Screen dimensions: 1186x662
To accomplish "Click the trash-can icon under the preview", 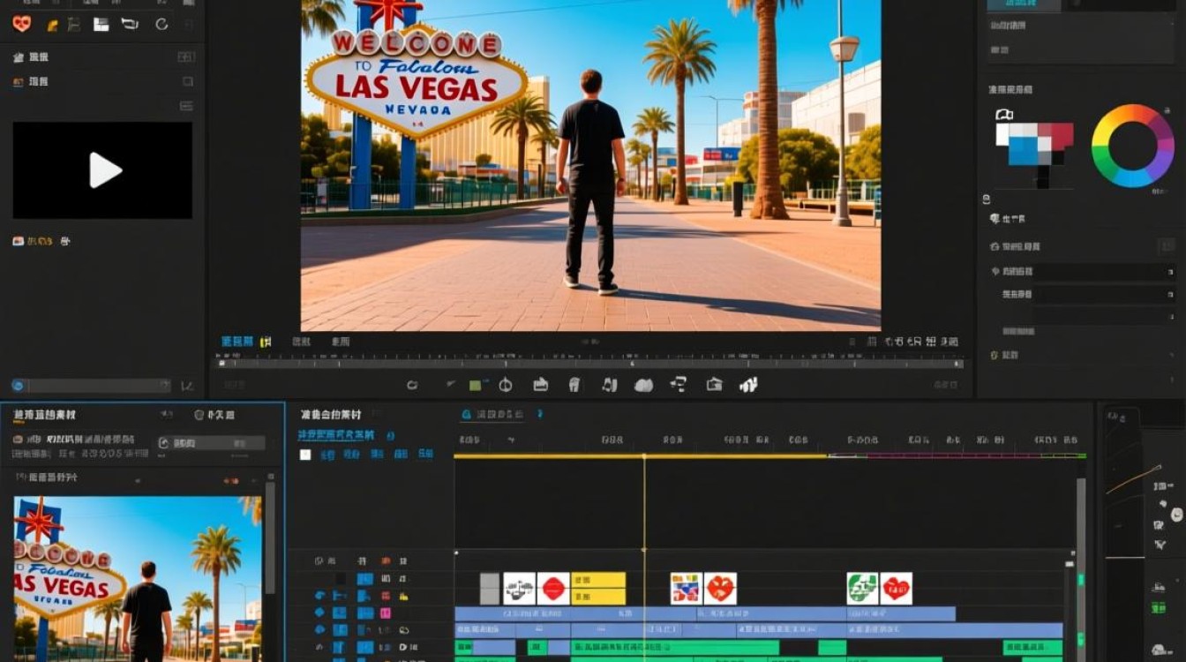I will click(574, 384).
